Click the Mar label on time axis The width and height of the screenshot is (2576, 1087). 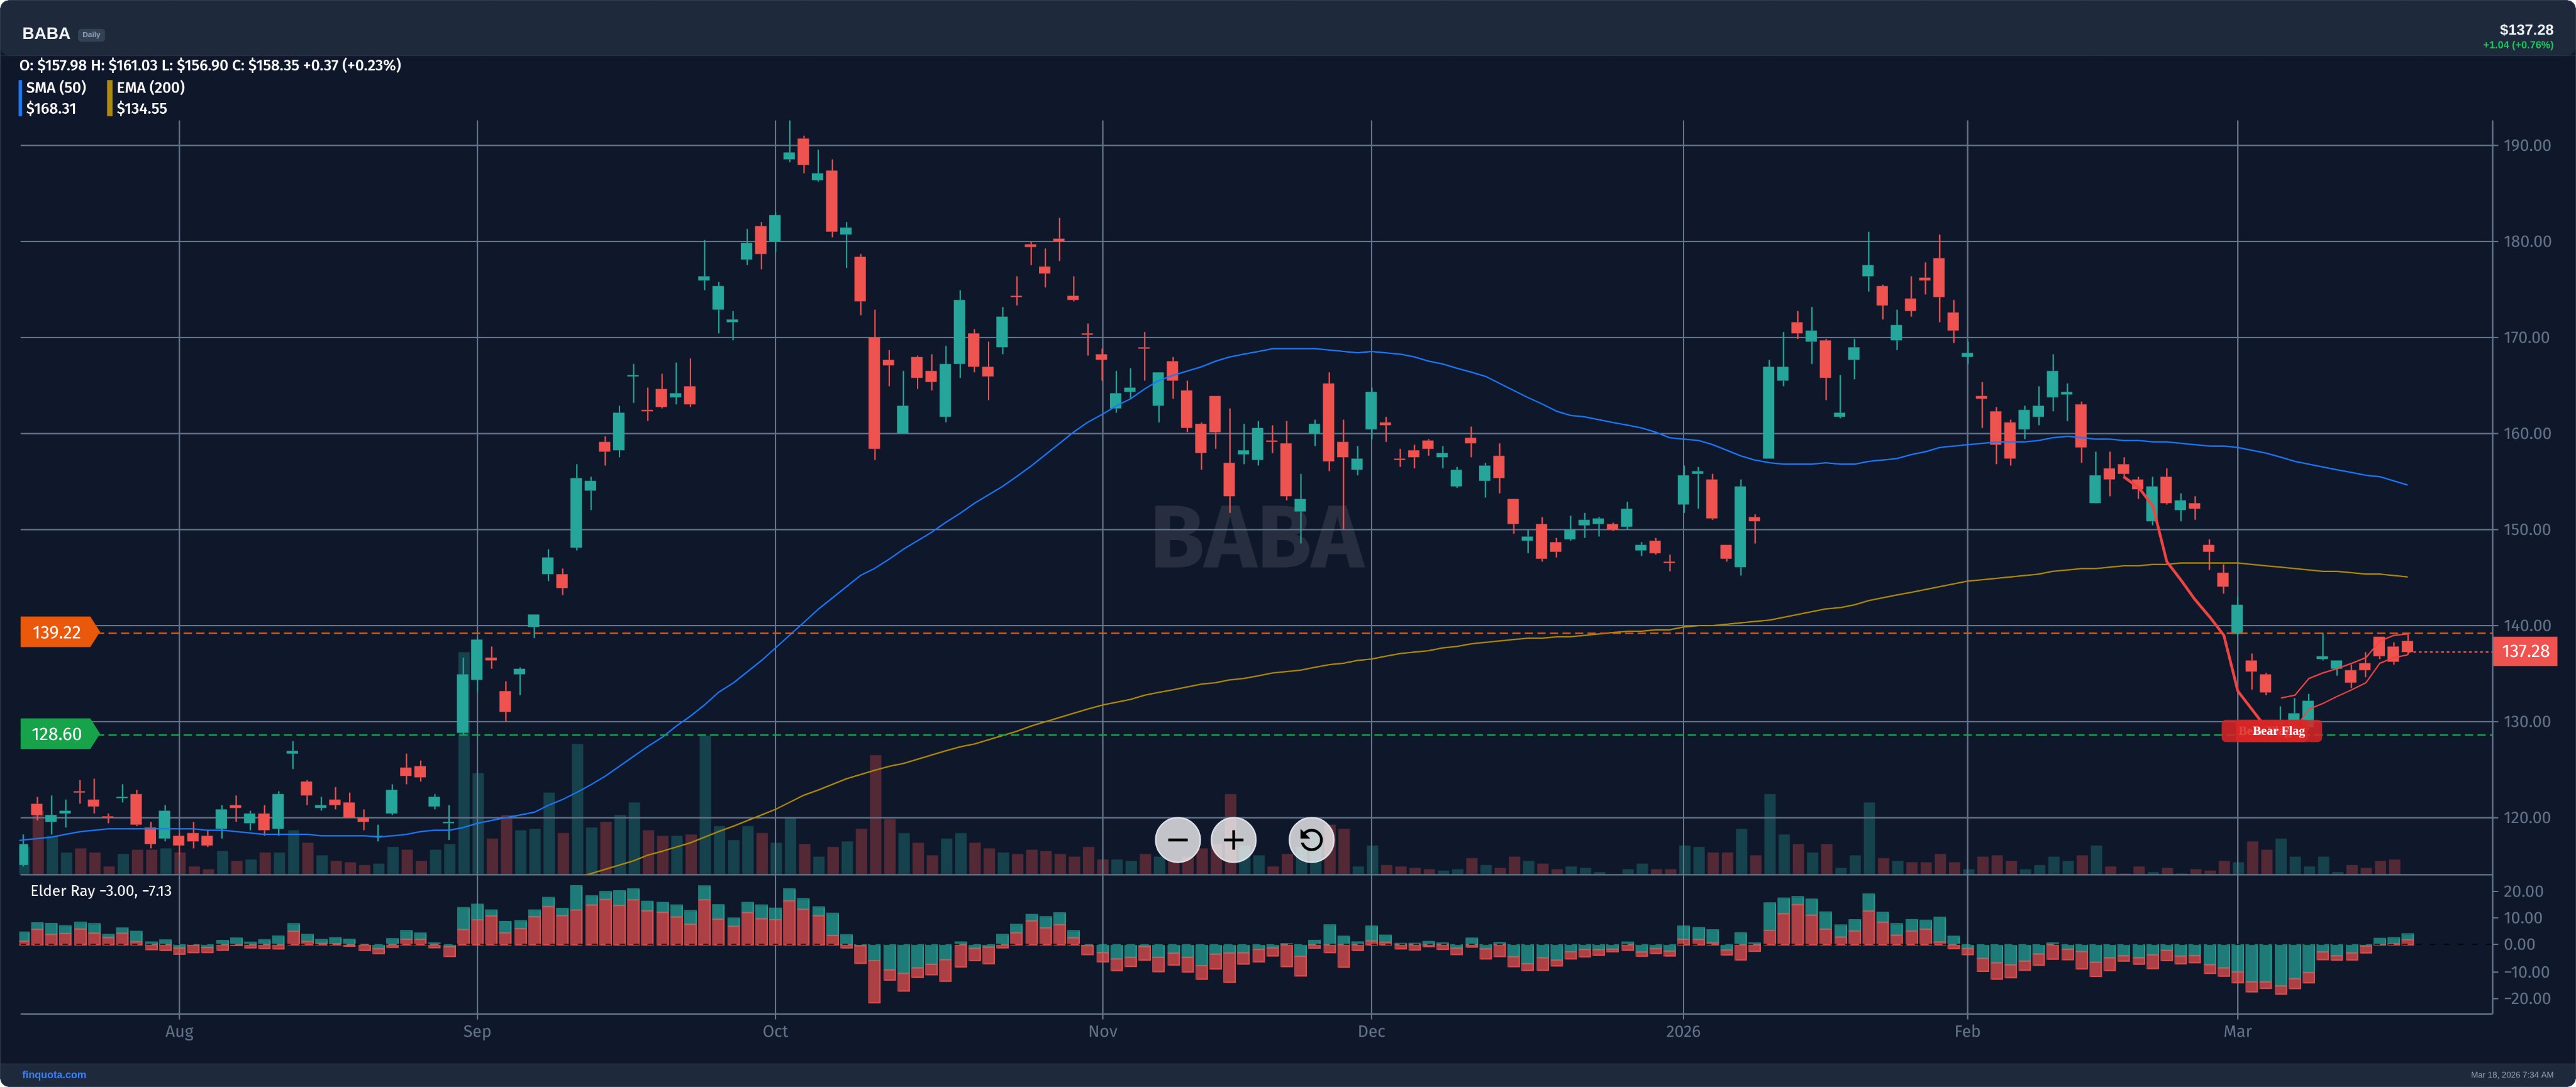(2237, 1031)
